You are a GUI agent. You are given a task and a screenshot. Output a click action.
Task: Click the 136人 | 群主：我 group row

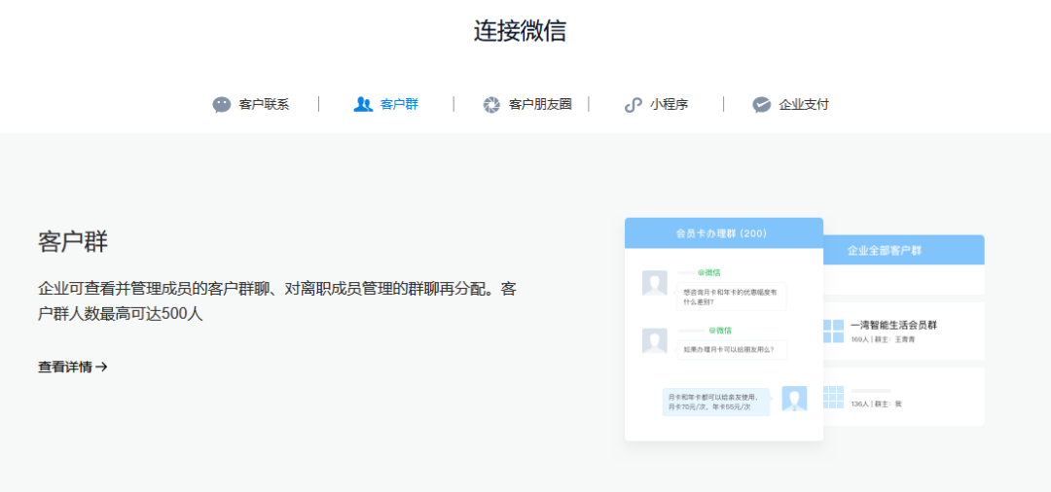pos(903,397)
